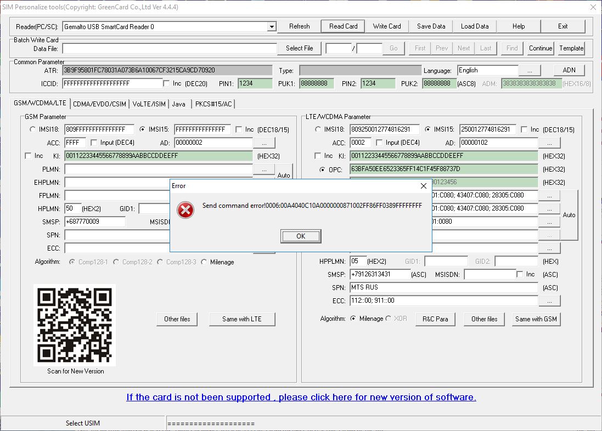Image resolution: width=602 pixels, height=431 pixels.
Task: Click ellipsis button beside GSM AD field
Action: click(x=264, y=143)
